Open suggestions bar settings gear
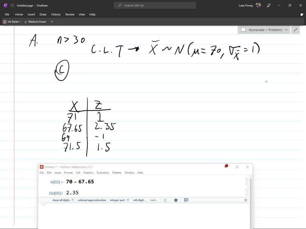Image resolution: width=306 pixels, height=229 pixels. point(176,200)
